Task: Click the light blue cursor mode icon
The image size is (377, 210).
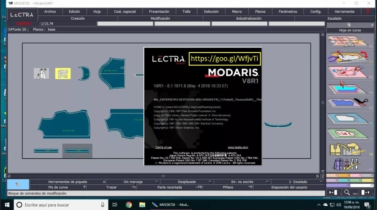Action: click(18, 184)
